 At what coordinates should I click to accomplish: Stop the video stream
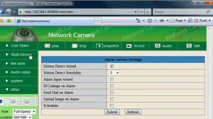click(x=79, y=46)
